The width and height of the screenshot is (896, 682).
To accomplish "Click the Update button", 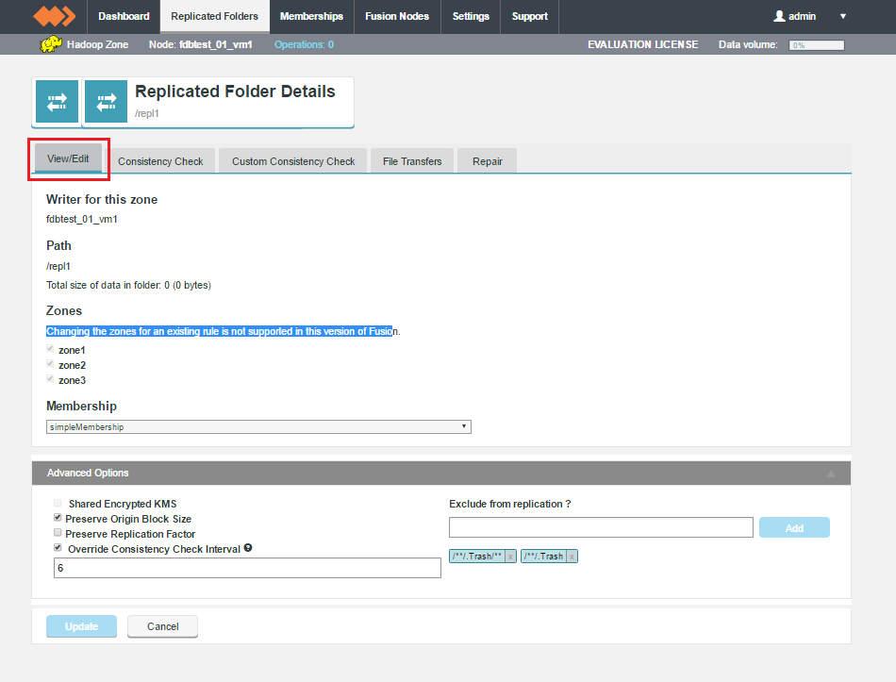I will [81, 626].
